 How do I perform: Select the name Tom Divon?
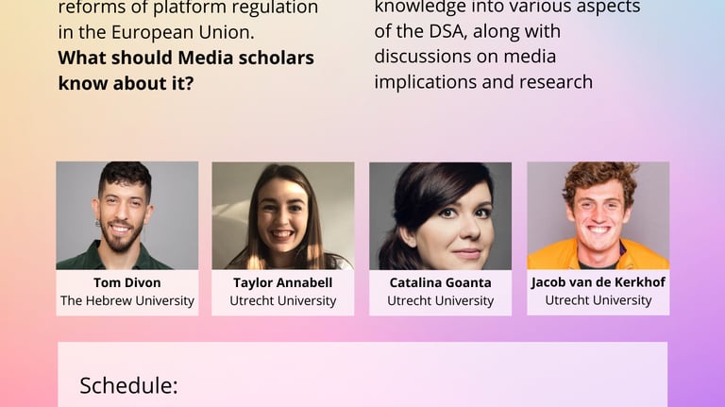127,282
